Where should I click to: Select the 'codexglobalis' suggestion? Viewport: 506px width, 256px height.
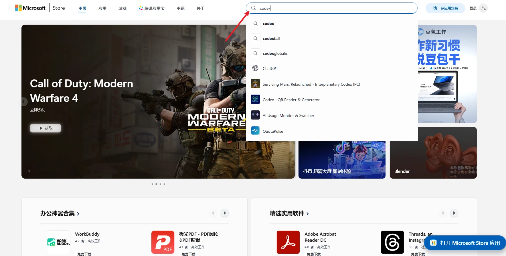point(332,53)
